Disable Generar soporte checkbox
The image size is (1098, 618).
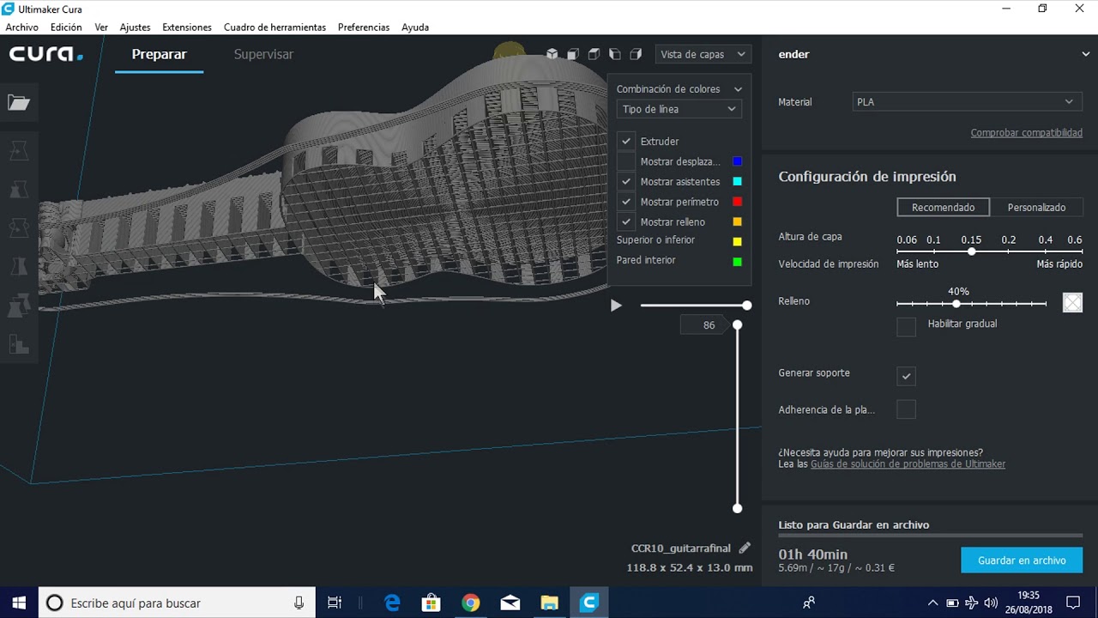(x=906, y=376)
